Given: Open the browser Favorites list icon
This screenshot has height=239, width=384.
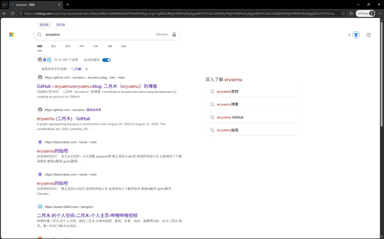Looking at the screenshot, I should [351, 13].
